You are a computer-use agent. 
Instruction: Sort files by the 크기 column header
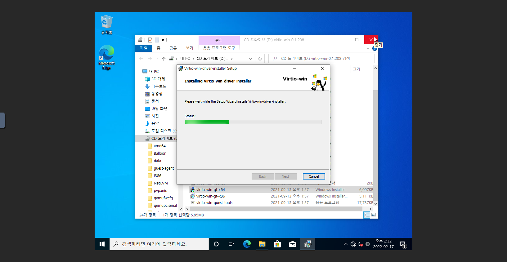357,69
